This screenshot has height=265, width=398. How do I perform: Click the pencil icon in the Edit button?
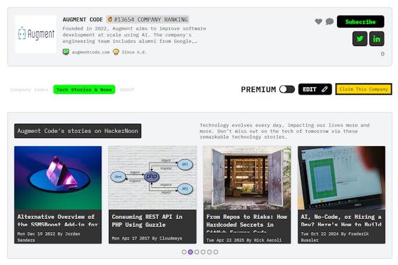pyautogui.click(x=325, y=90)
